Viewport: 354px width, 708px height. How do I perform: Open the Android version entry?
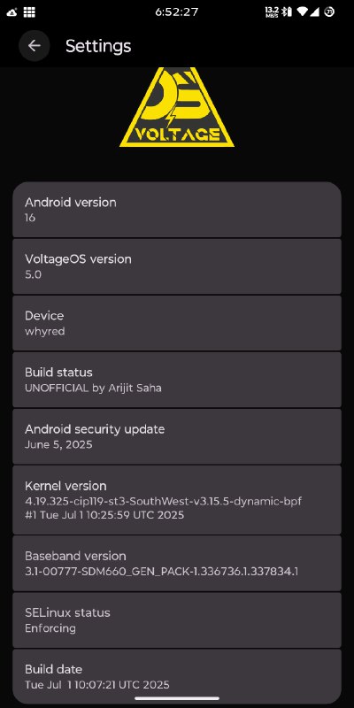click(177, 210)
